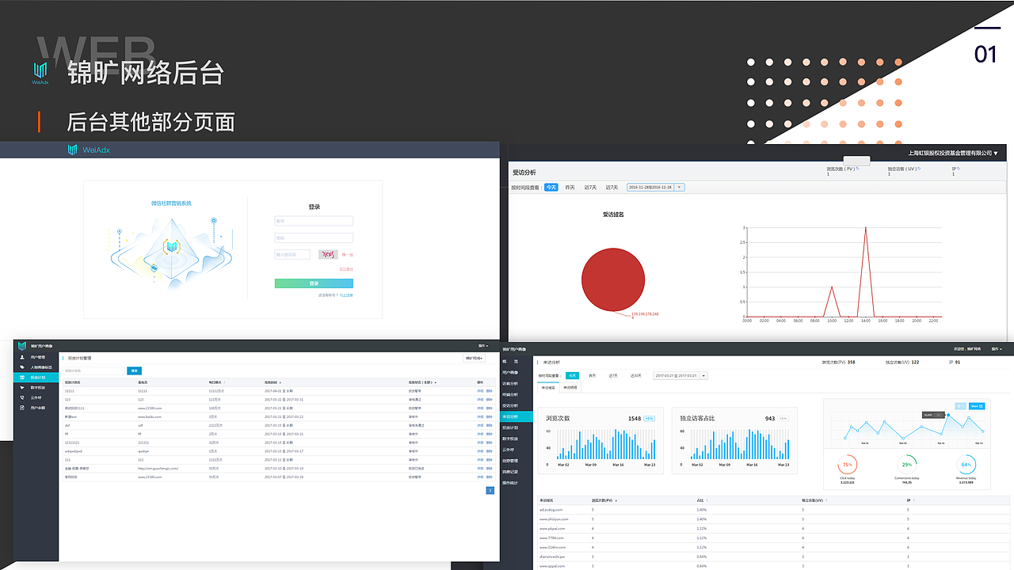This screenshot has width=1014, height=570.
Task: Click the red pie chart under 受访域名
Action: tap(613, 278)
